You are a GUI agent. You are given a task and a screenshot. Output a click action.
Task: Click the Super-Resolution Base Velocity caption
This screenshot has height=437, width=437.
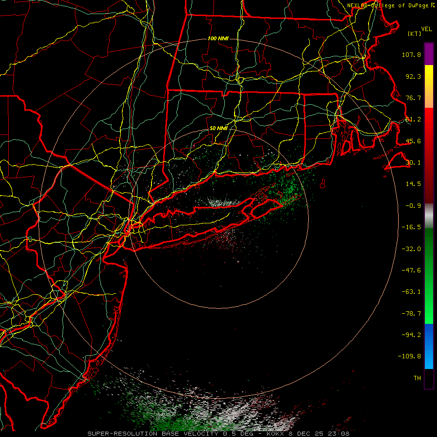[x=218, y=434]
